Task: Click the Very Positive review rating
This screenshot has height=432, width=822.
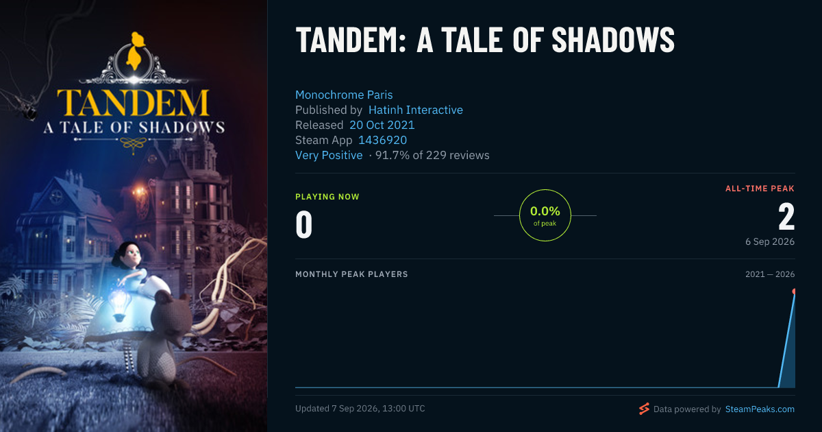Action: 329,155
